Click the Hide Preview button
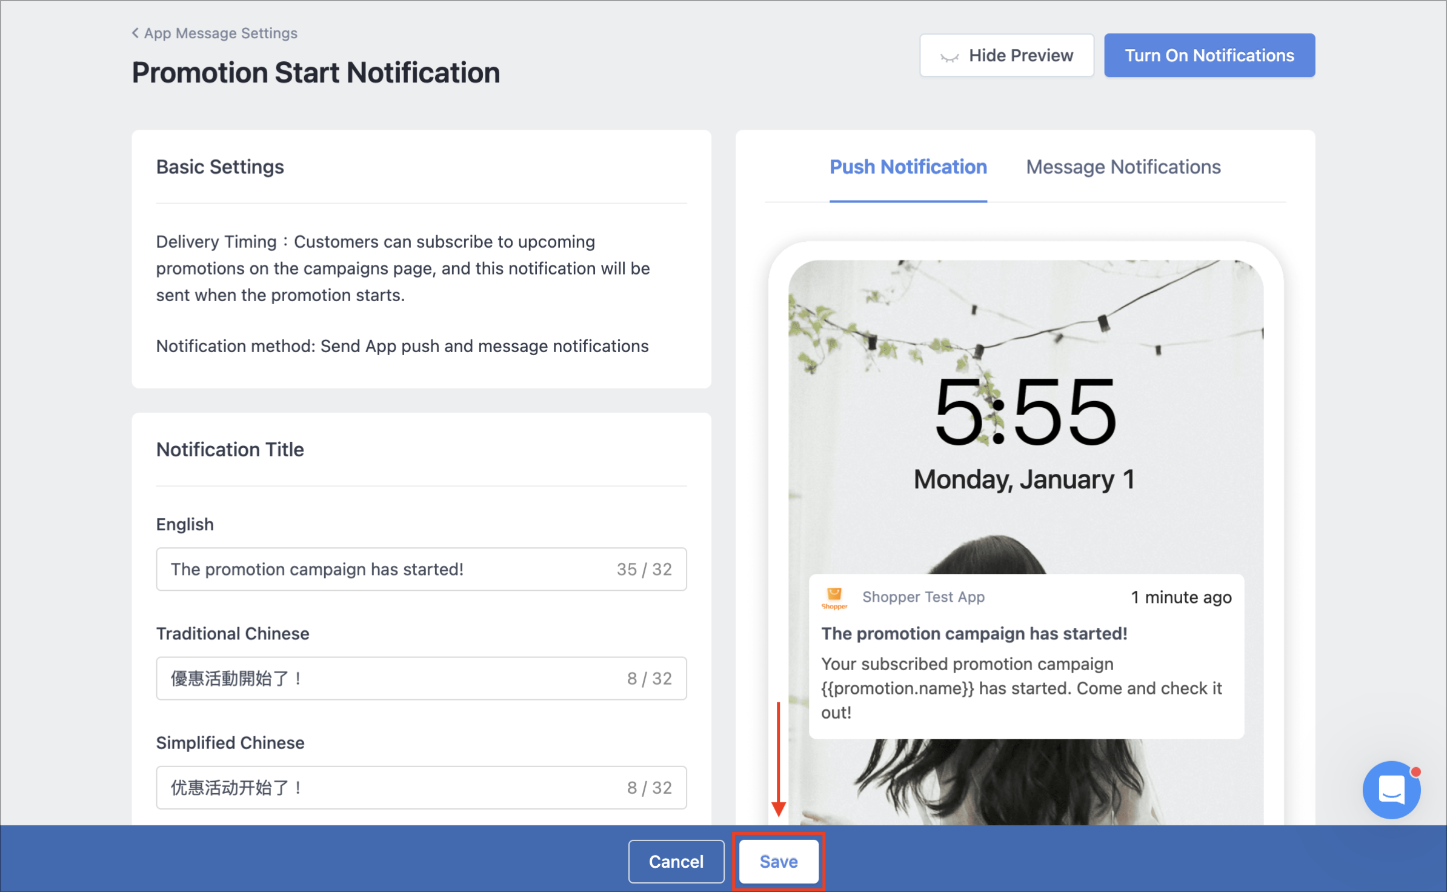The width and height of the screenshot is (1447, 892). click(x=1006, y=55)
